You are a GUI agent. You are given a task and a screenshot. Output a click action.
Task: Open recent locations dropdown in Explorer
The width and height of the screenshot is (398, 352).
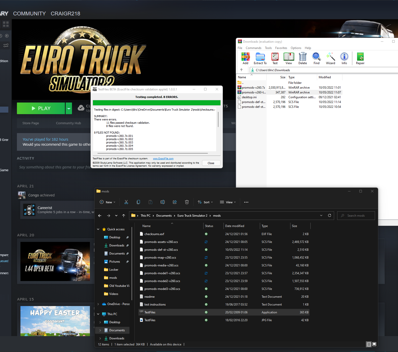coord(116,216)
